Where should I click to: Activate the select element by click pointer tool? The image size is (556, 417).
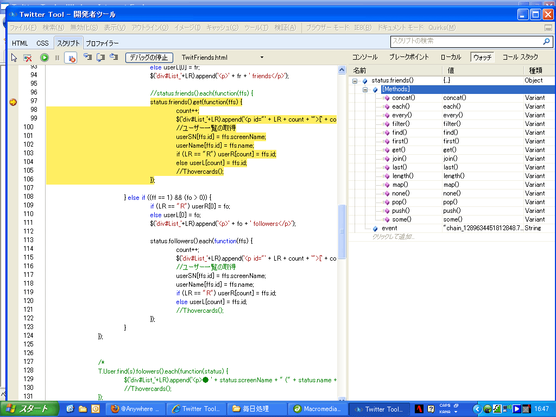(x=14, y=58)
